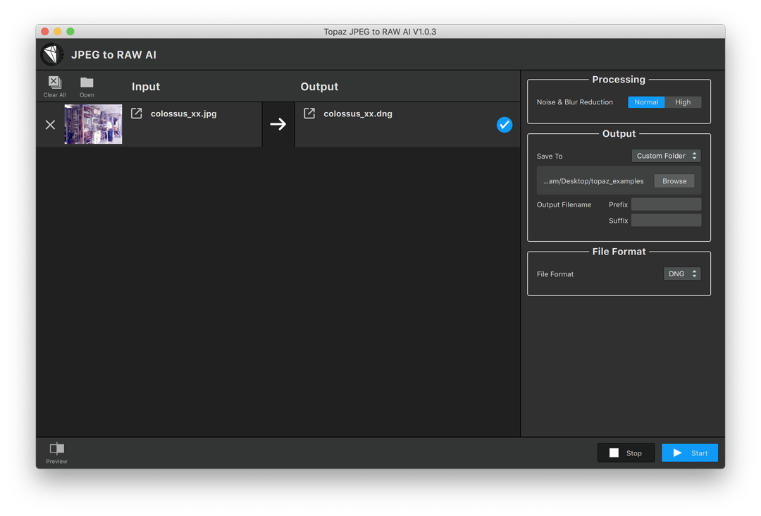Click the Browse button

(674, 181)
